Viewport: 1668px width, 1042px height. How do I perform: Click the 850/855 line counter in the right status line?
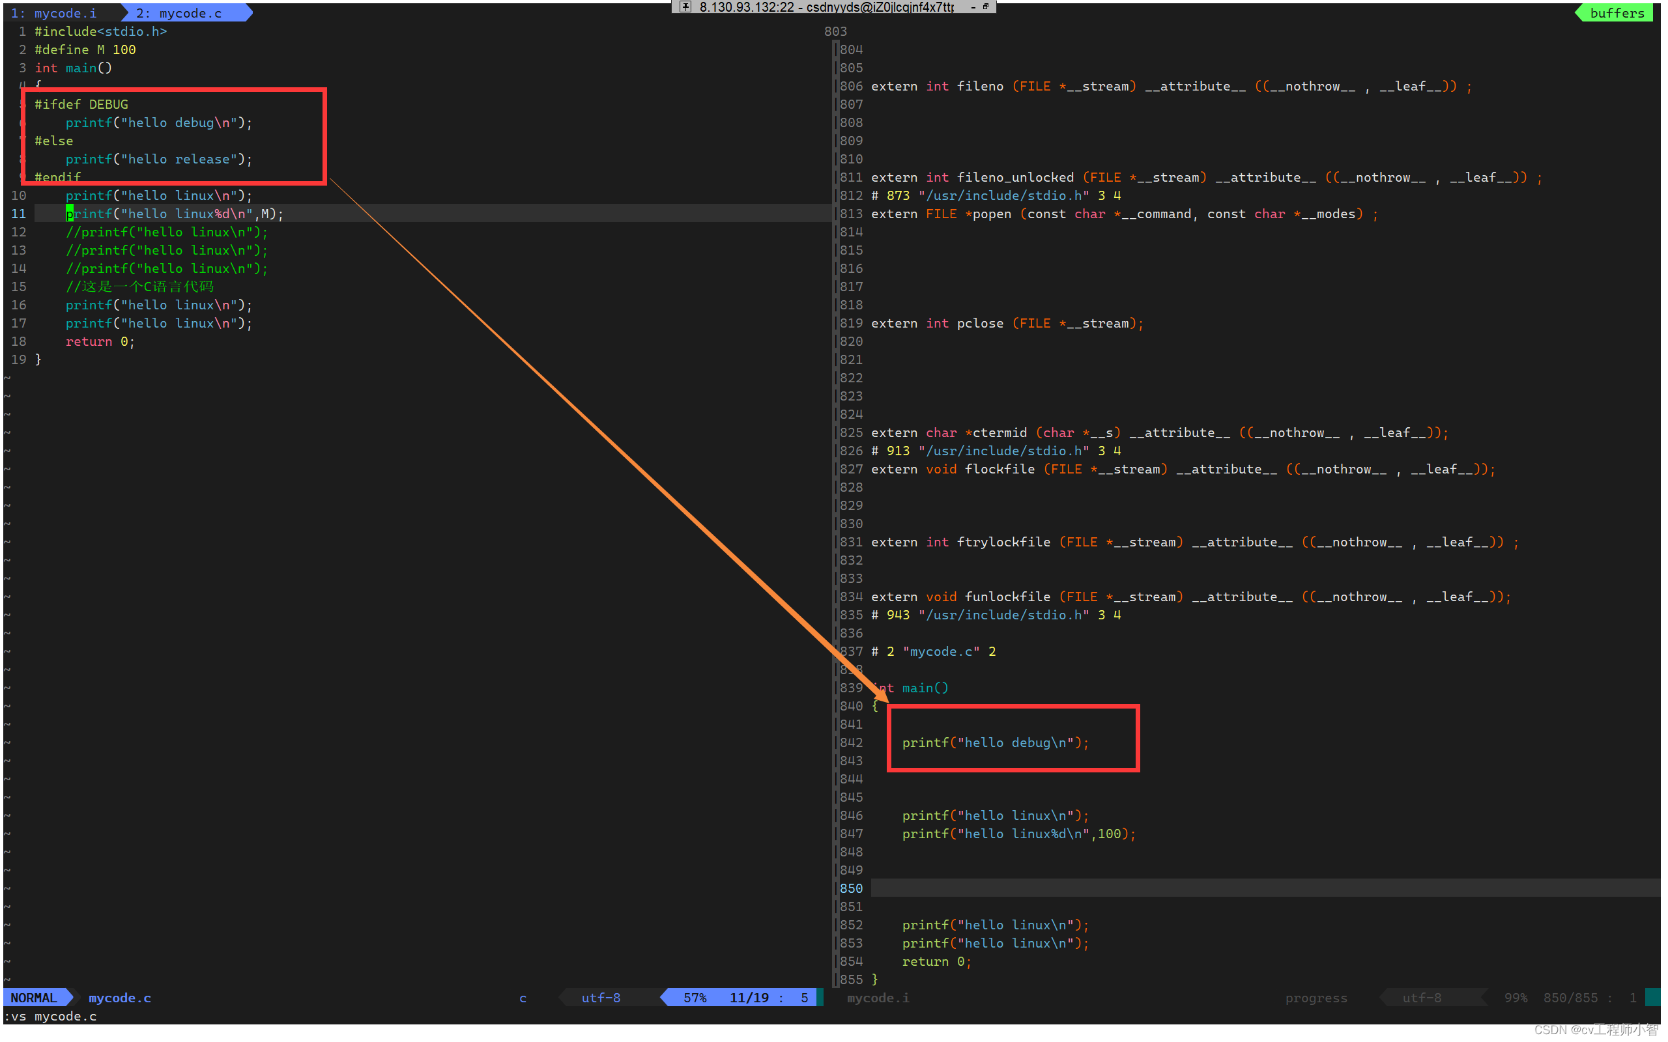coord(1570,998)
